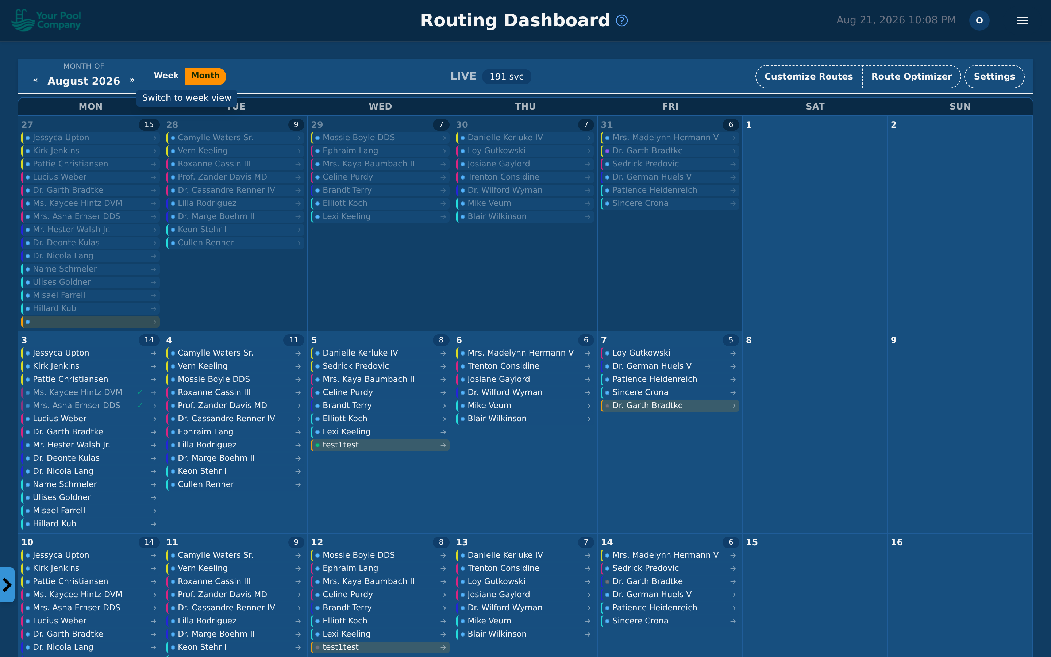The image size is (1051, 657).
Task: Open Prof. Zander Davis MD on Aug 4
Action: pyautogui.click(x=235, y=406)
